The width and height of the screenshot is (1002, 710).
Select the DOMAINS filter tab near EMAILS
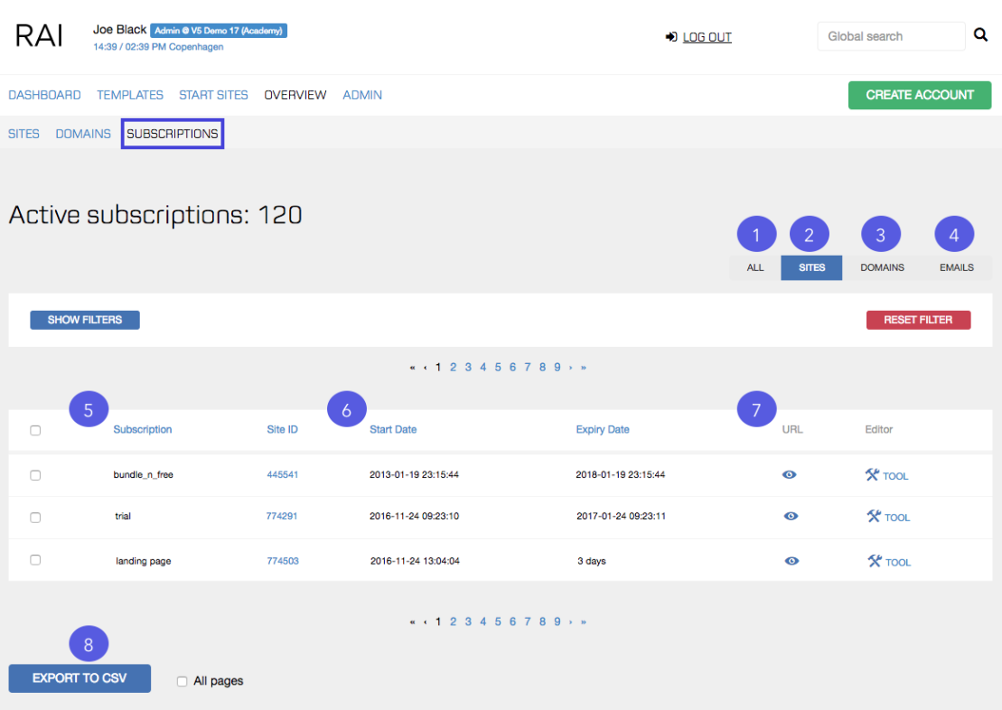click(882, 267)
